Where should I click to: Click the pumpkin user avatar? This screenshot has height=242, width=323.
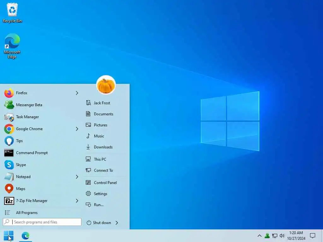[106, 85]
